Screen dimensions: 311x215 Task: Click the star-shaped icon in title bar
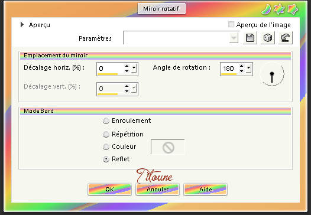(279, 9)
